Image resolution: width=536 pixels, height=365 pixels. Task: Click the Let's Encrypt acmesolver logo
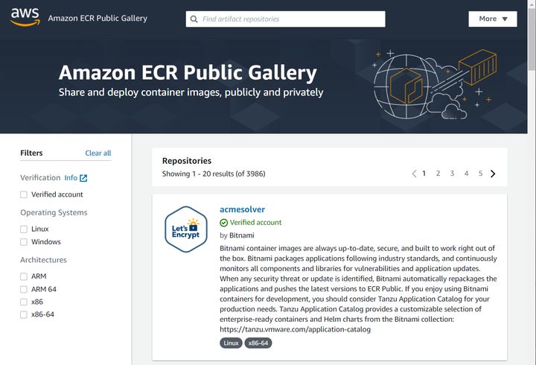coord(186,229)
